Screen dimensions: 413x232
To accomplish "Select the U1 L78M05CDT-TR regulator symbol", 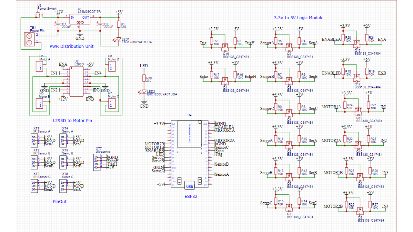I will [x=80, y=19].
